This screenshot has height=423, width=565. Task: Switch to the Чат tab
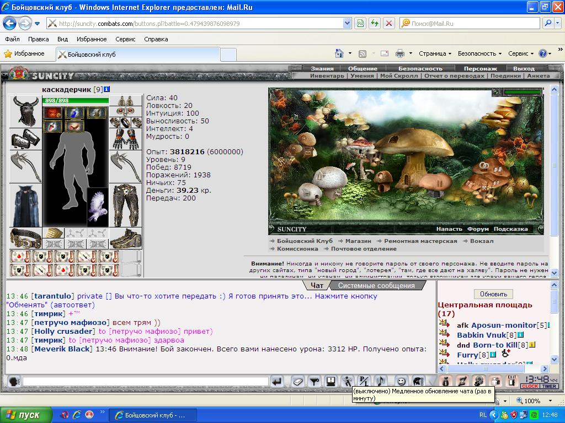[x=317, y=286]
